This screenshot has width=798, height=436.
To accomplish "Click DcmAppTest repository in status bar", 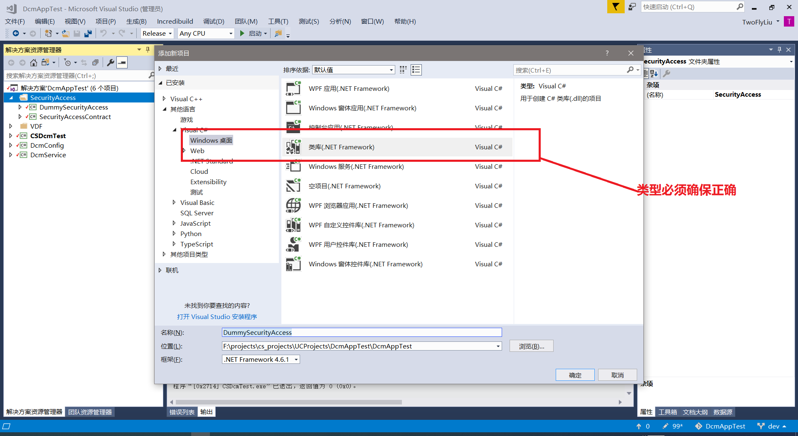I will [720, 426].
